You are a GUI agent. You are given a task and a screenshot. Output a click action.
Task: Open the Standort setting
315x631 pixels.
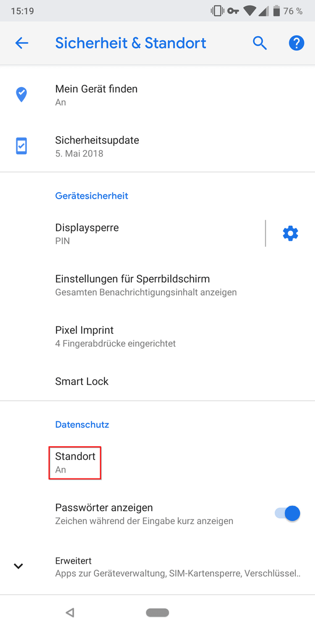click(x=157, y=462)
